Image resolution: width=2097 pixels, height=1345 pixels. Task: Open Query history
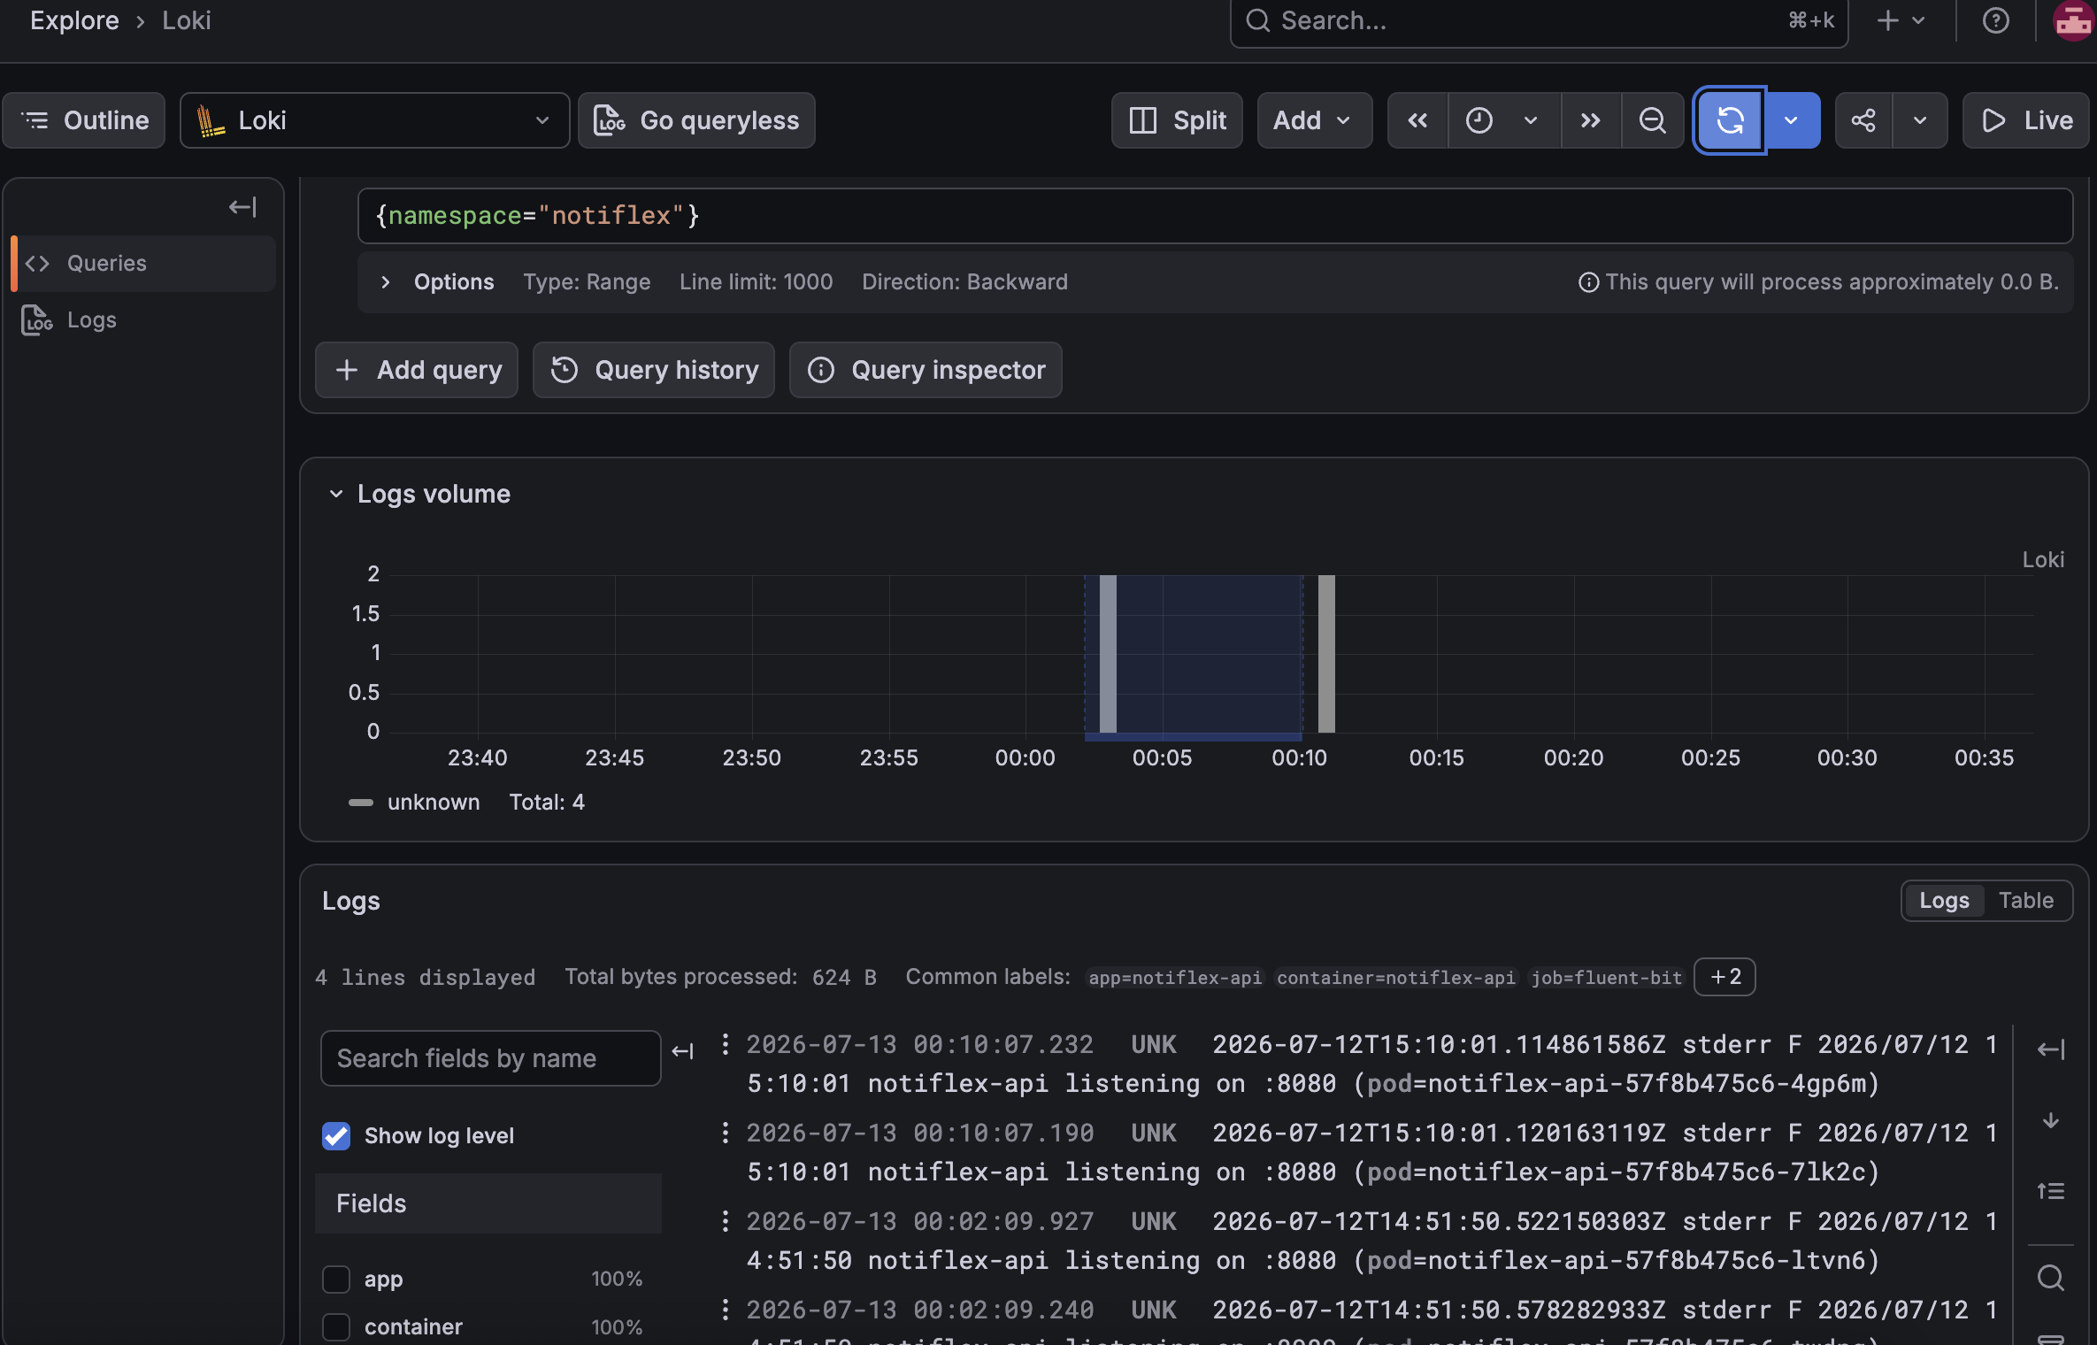tap(654, 370)
